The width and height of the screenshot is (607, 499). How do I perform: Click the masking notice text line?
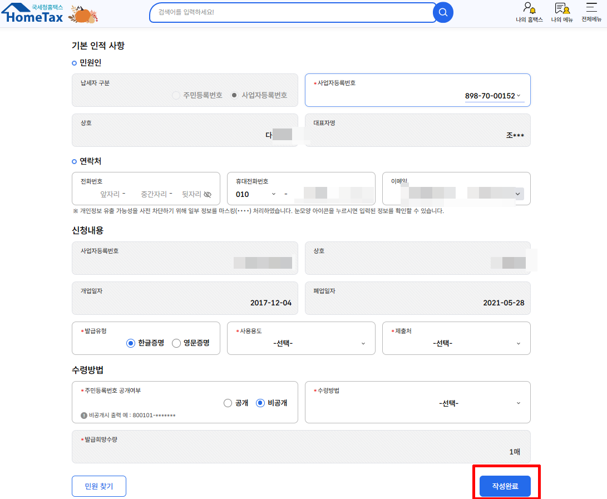[x=258, y=211]
